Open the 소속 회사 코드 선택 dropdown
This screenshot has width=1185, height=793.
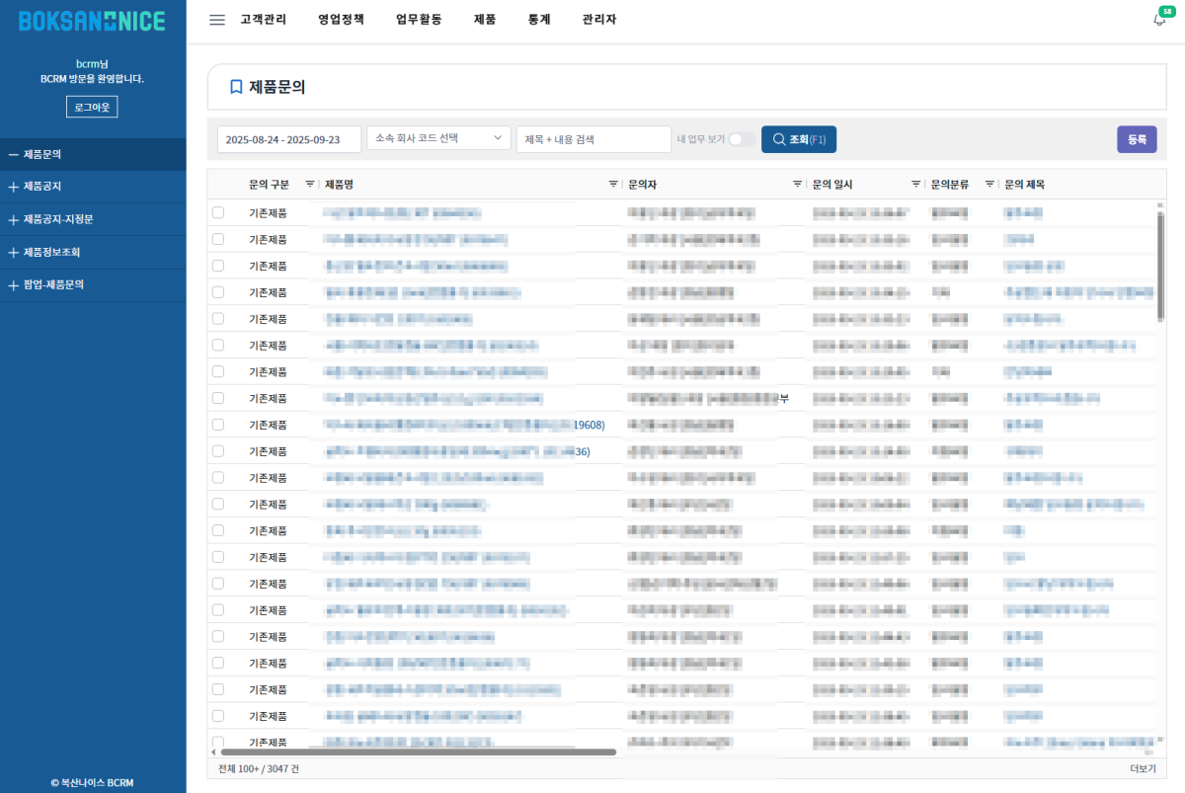point(438,139)
